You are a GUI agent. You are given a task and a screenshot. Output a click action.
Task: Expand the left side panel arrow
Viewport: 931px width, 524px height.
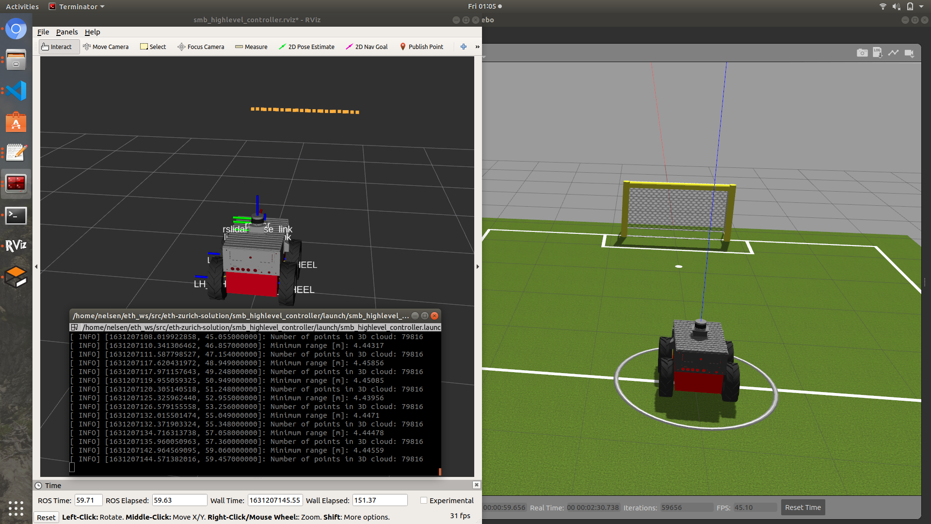36,266
